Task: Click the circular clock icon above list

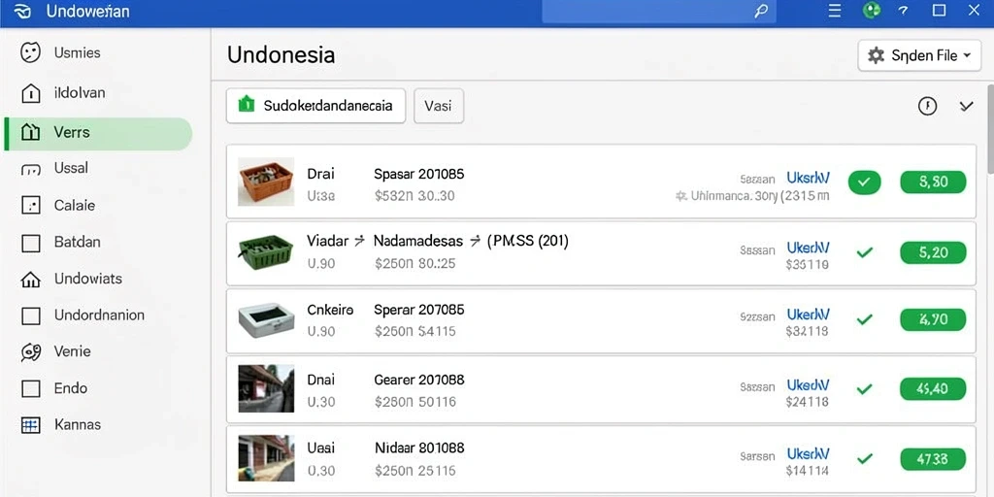Action: click(x=927, y=106)
